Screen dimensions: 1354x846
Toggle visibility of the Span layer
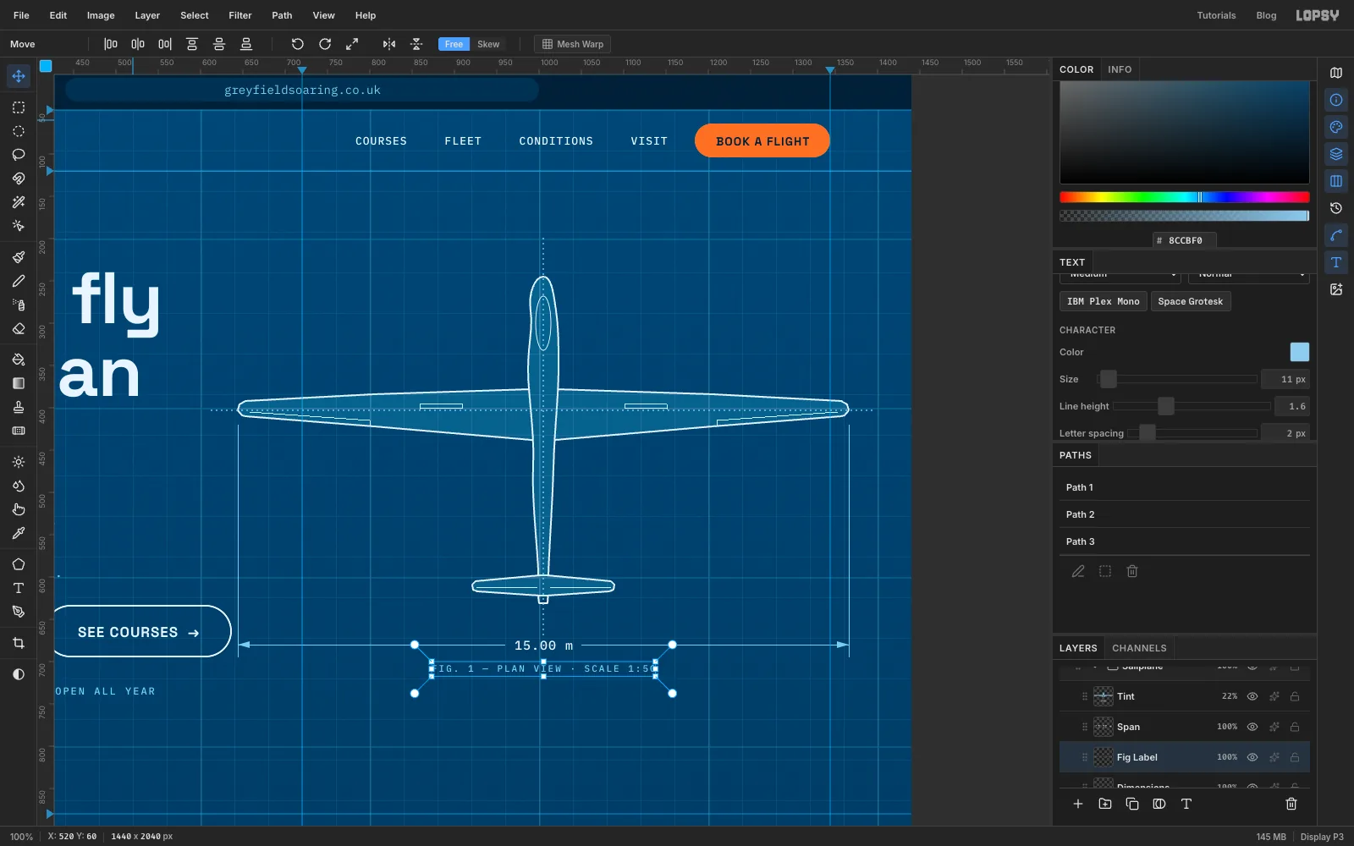click(1252, 727)
